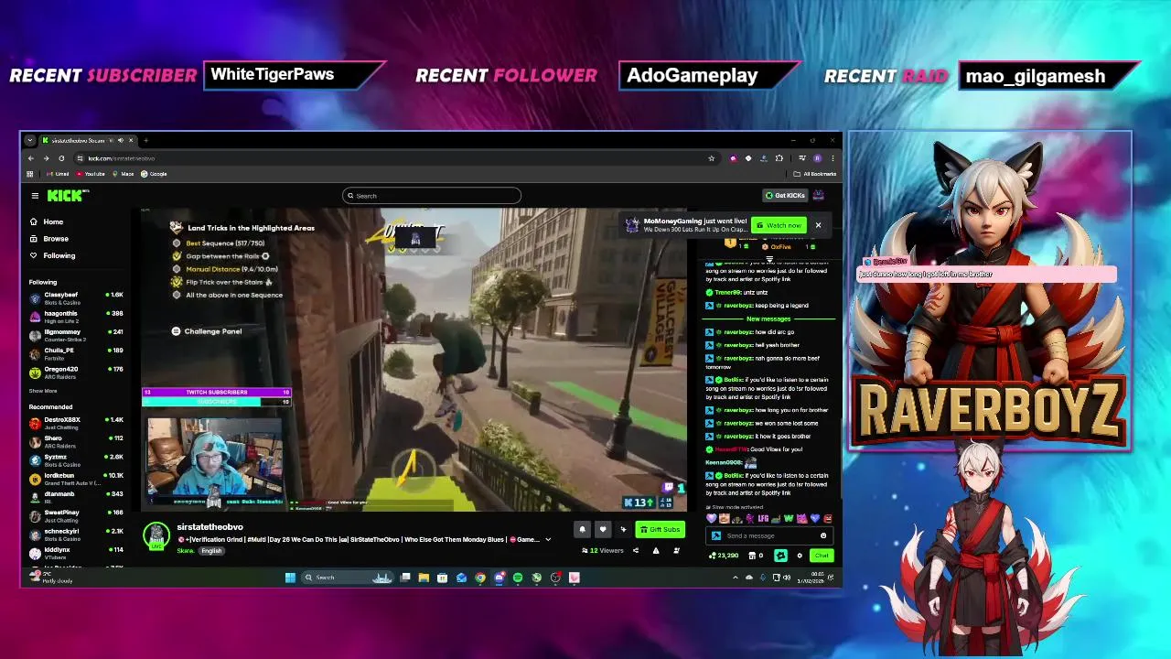Expand Show more under Following
The height and width of the screenshot is (659, 1171).
pos(43,391)
